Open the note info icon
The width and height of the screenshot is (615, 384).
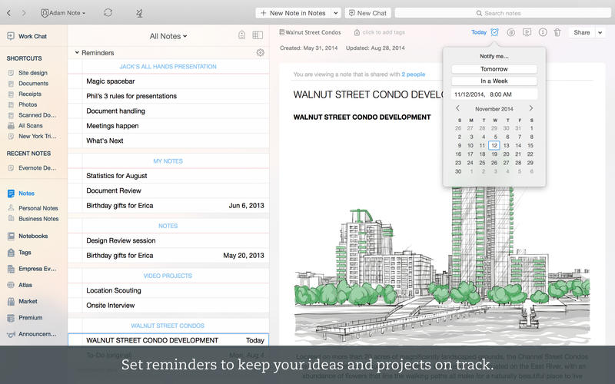543,32
